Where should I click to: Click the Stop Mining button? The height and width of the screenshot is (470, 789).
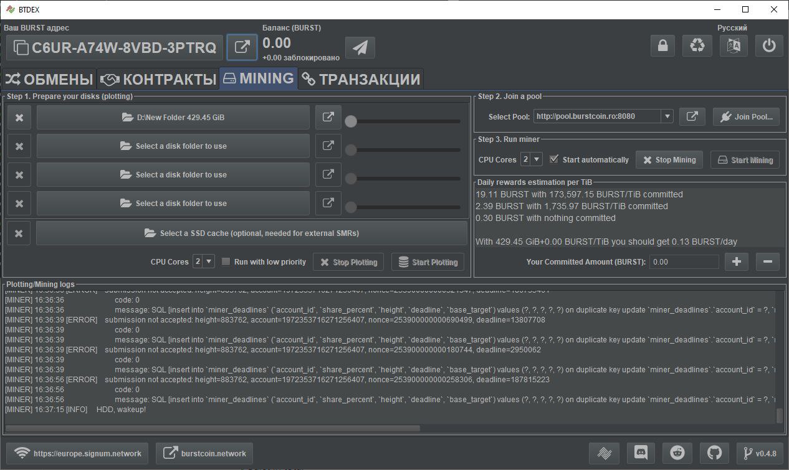point(669,160)
